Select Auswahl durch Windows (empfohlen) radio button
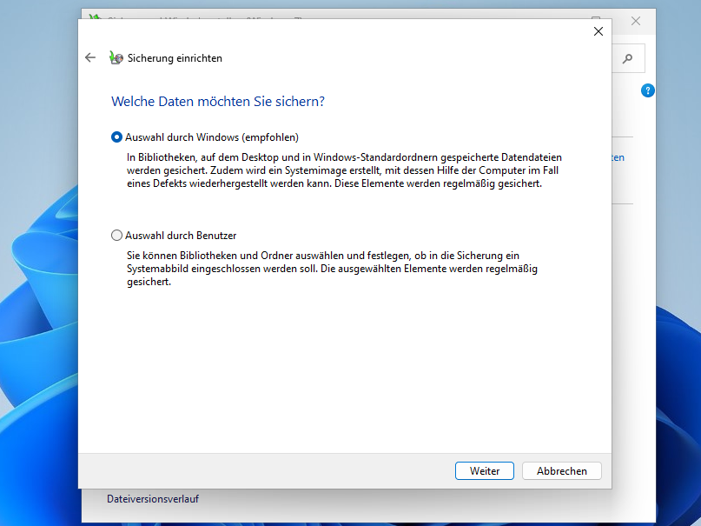701x526 pixels. pos(117,137)
